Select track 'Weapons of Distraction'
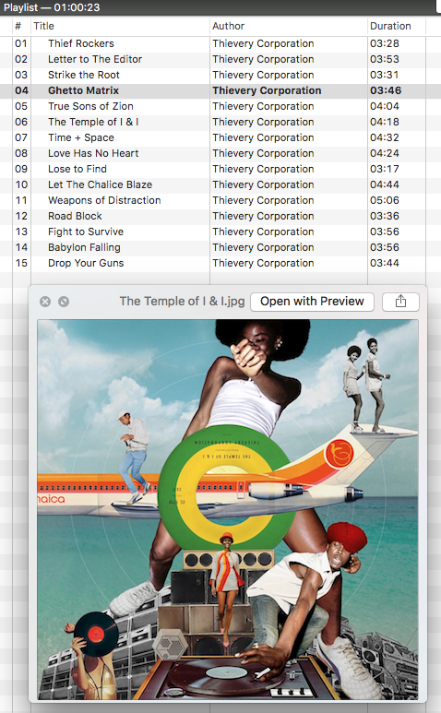This screenshot has width=441, height=713. point(104,200)
